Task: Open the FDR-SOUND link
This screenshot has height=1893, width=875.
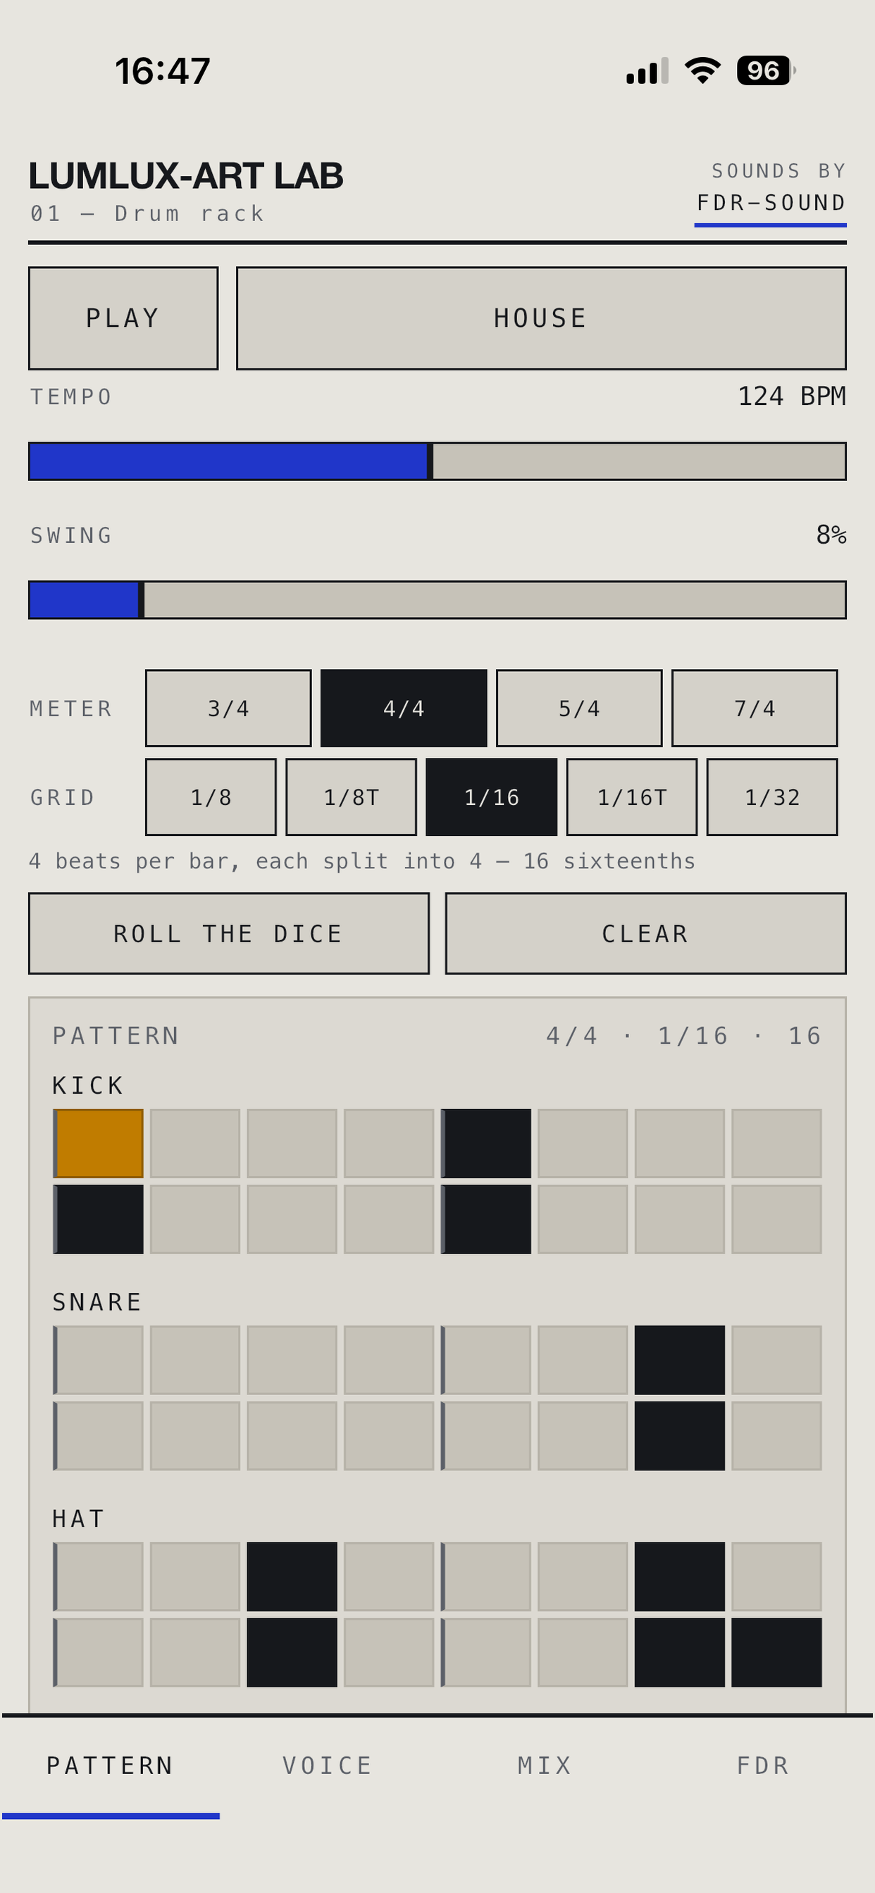Action: [771, 203]
